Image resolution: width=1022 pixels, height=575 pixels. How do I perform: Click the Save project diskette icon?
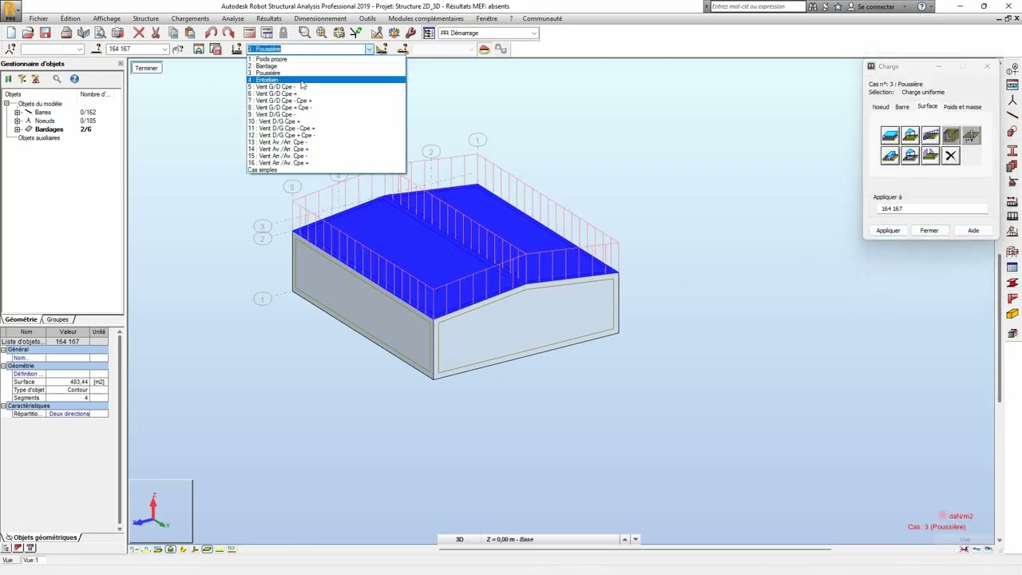click(x=45, y=33)
